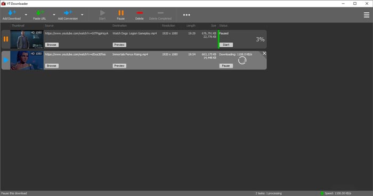Click Start button on paused Watch Dogs download
The height and width of the screenshot is (196, 373).
(x=226, y=45)
